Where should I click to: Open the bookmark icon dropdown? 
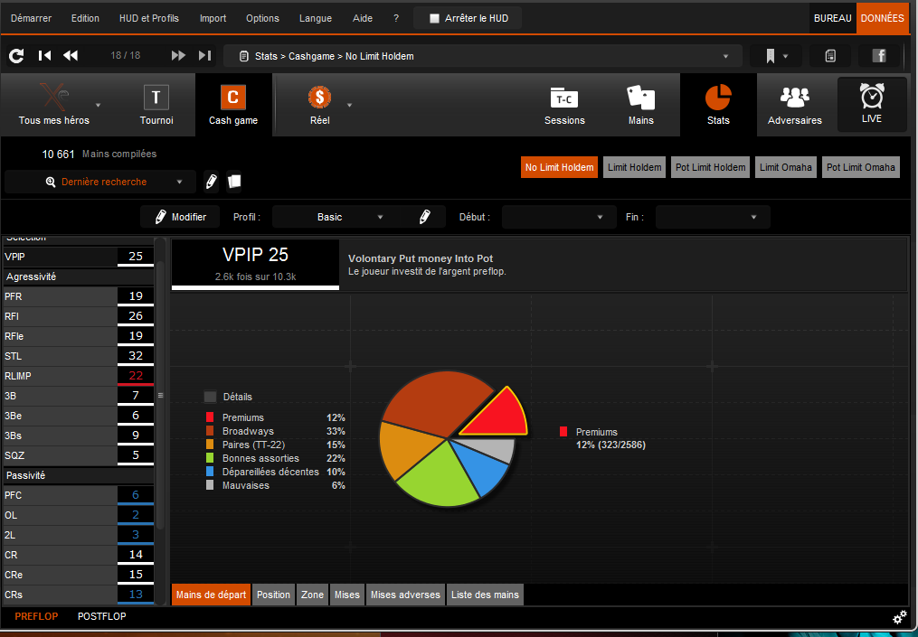pos(776,56)
